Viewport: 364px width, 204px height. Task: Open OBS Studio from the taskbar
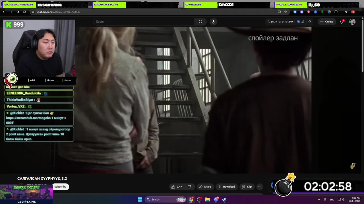tap(199, 199)
